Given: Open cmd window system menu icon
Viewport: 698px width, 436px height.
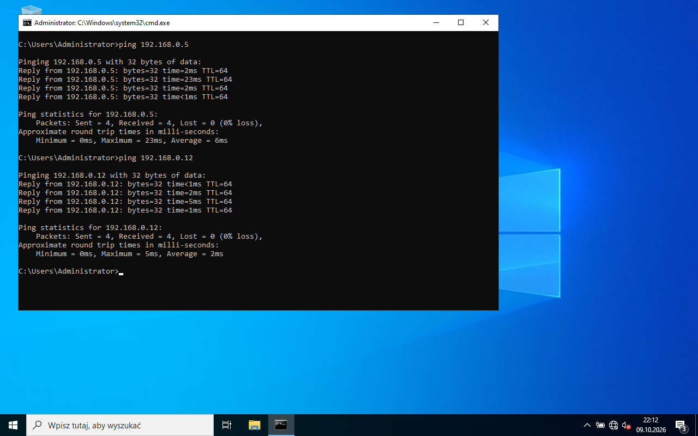Looking at the screenshot, I should [x=27, y=22].
